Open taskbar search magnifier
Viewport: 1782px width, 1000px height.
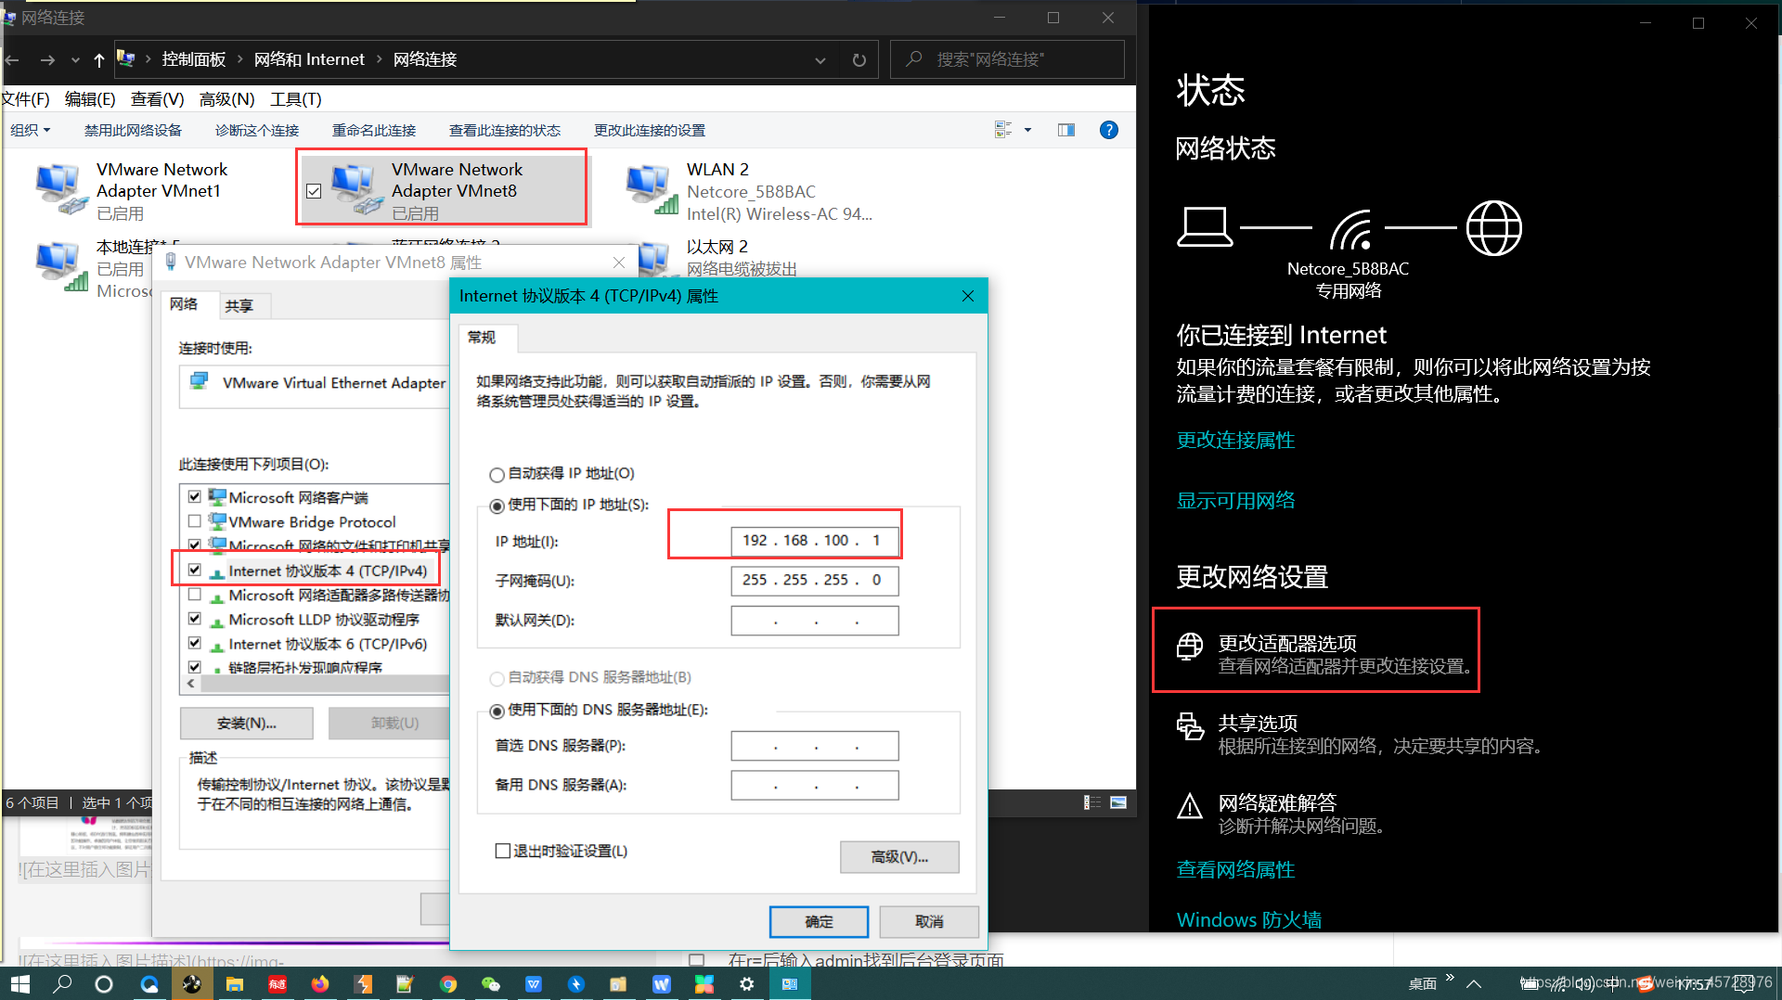click(x=62, y=984)
